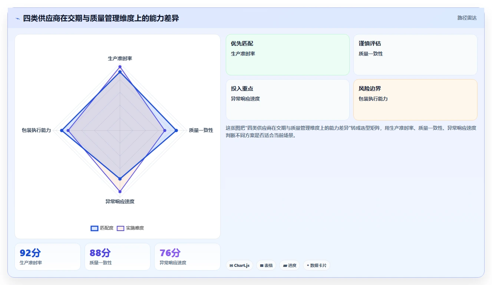Open the 风险边界 card
The height and width of the screenshot is (285, 492).
pyautogui.click(x=415, y=100)
